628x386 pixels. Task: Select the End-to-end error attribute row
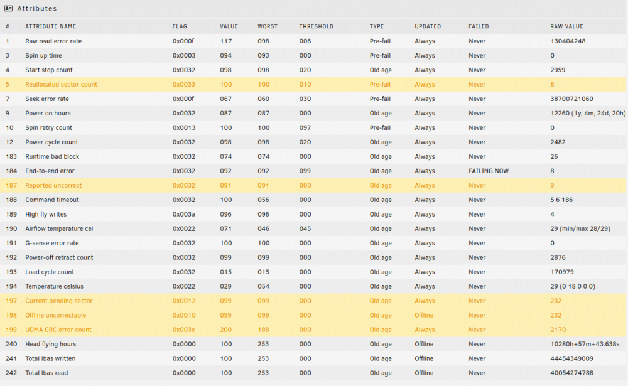[313, 171]
